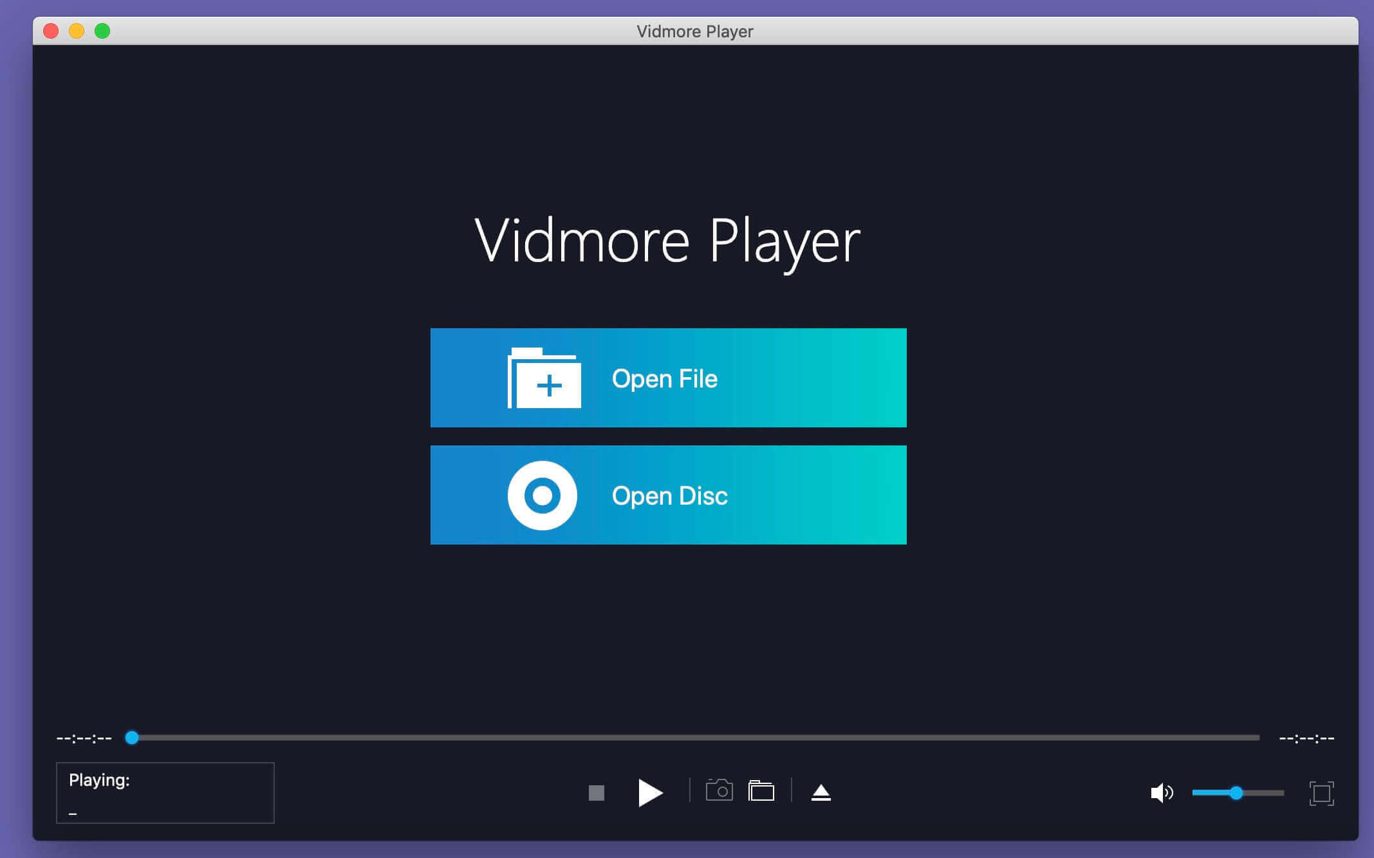Click the total duration display at the right end of the seek bar
This screenshot has height=858, width=1374.
tap(1306, 738)
